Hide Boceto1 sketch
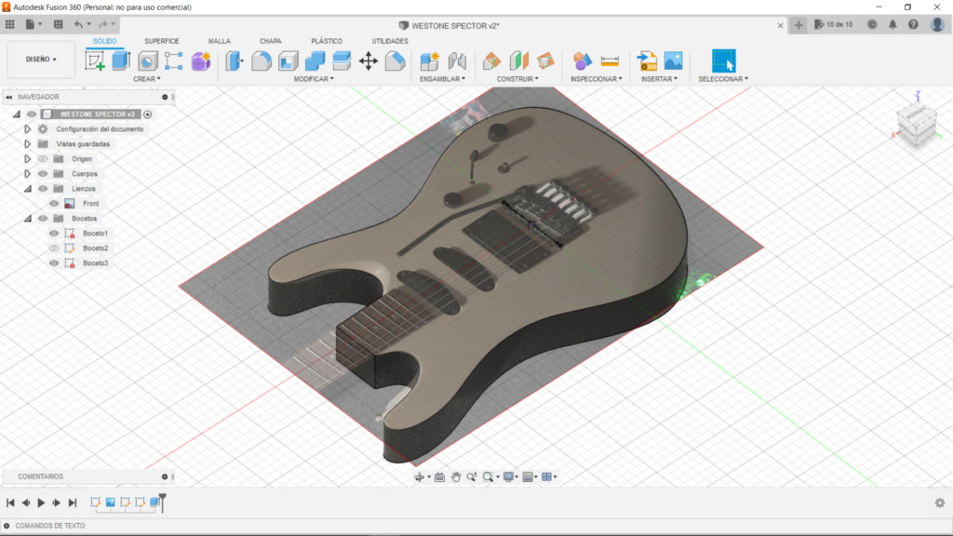 [x=54, y=234]
